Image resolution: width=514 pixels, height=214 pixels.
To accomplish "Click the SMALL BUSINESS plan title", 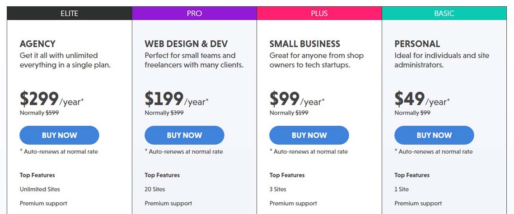I will tap(305, 44).
